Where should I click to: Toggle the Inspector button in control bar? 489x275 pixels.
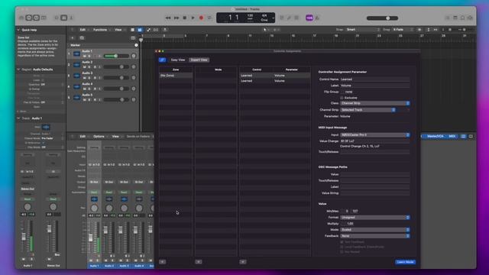pos(29,18)
